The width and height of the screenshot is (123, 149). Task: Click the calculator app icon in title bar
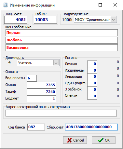(6, 5)
